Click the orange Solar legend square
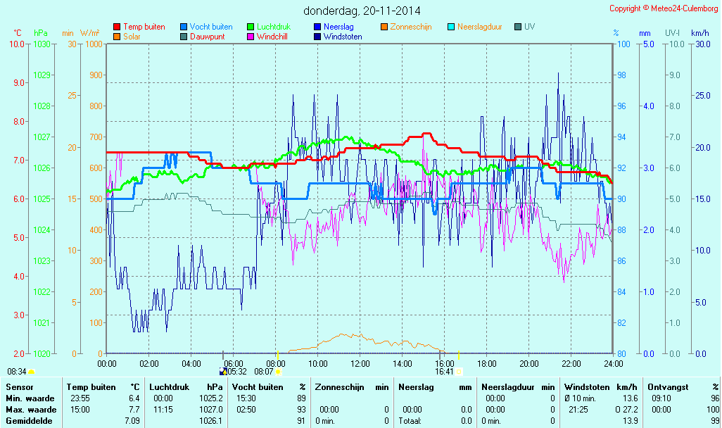Screen dimensions: 722x428 pos(117,37)
